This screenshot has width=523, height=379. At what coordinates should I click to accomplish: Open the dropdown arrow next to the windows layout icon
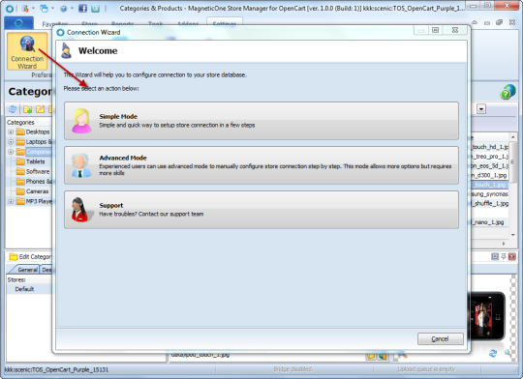coord(52,9)
